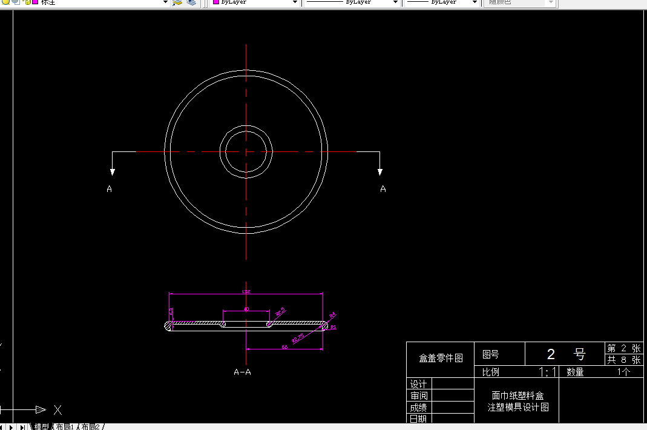Viewport: 647px width, 430px height.
Task: Click the UCS X axis arrow icon
Action: (x=40, y=409)
